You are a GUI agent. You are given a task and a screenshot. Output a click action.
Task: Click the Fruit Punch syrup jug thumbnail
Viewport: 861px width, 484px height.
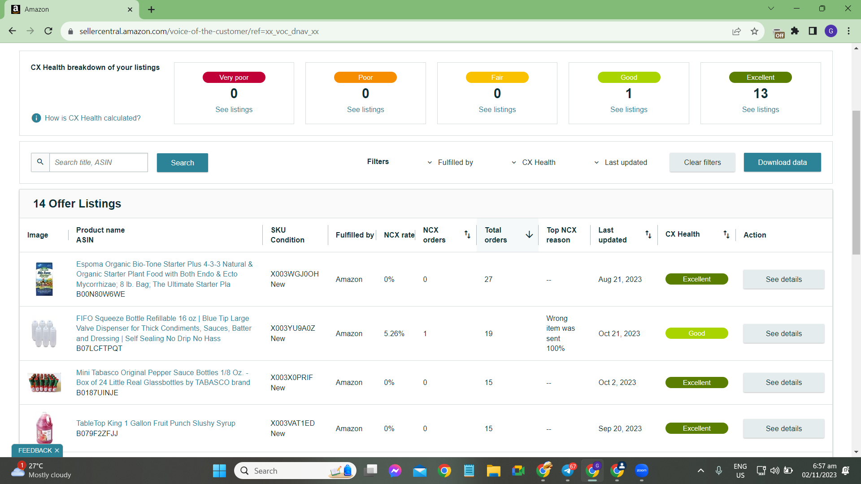(44, 428)
